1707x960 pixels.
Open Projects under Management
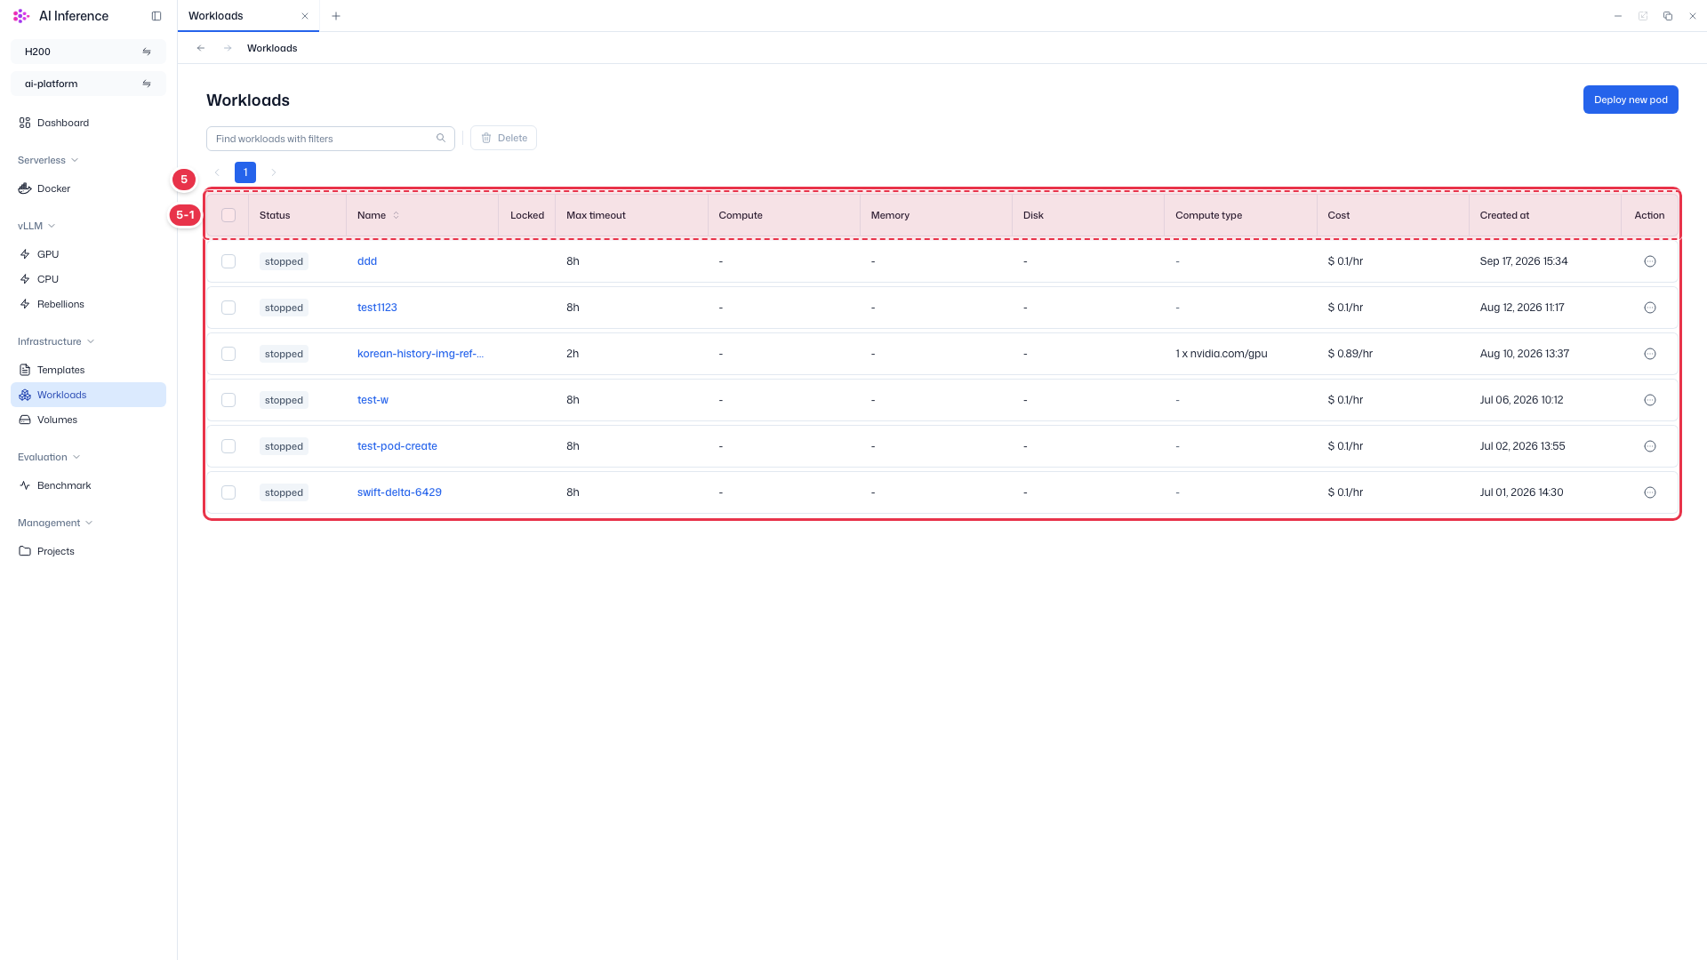88,551
